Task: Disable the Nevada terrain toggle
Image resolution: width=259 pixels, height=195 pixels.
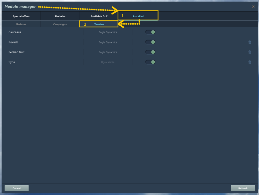Action: (150, 42)
